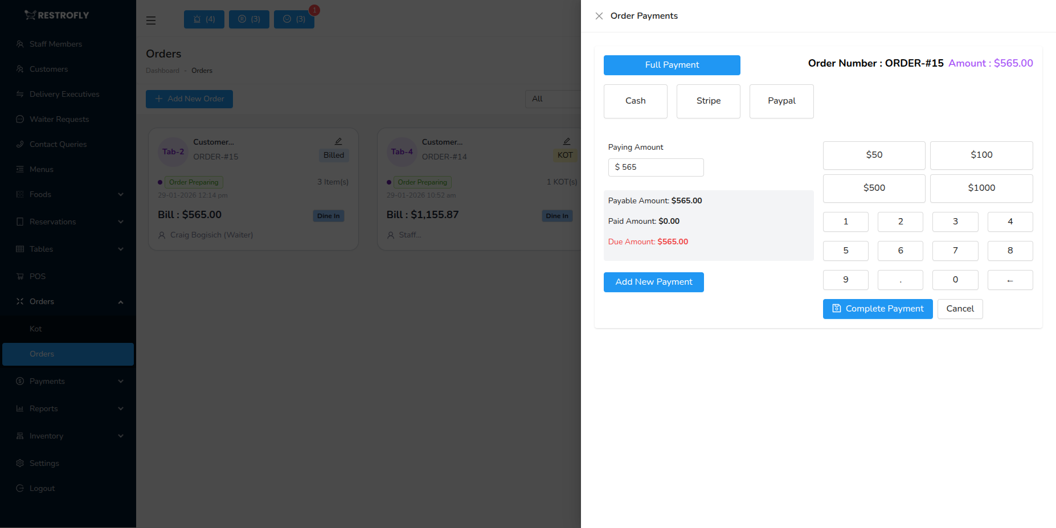This screenshot has height=528, width=1056.
Task: Expand the Reports sidebar section
Action: point(68,408)
